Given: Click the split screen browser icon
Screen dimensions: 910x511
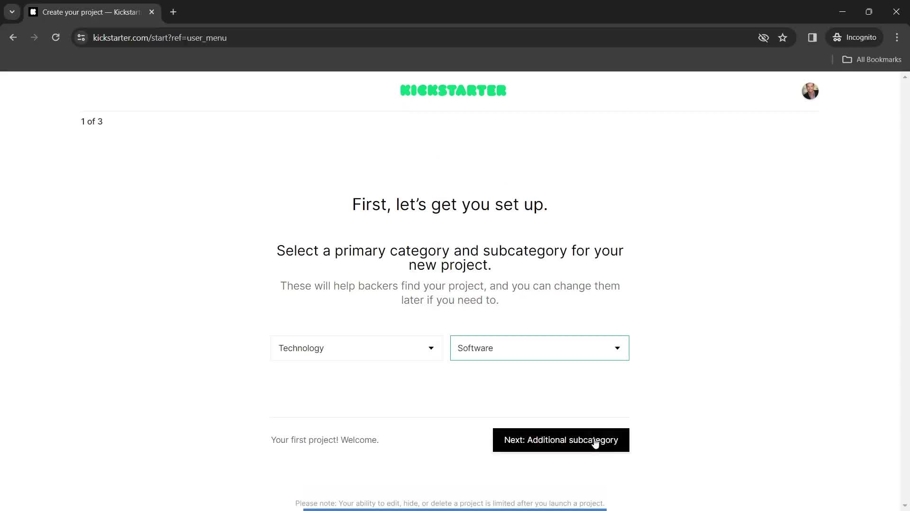Looking at the screenshot, I should pyautogui.click(x=812, y=37).
